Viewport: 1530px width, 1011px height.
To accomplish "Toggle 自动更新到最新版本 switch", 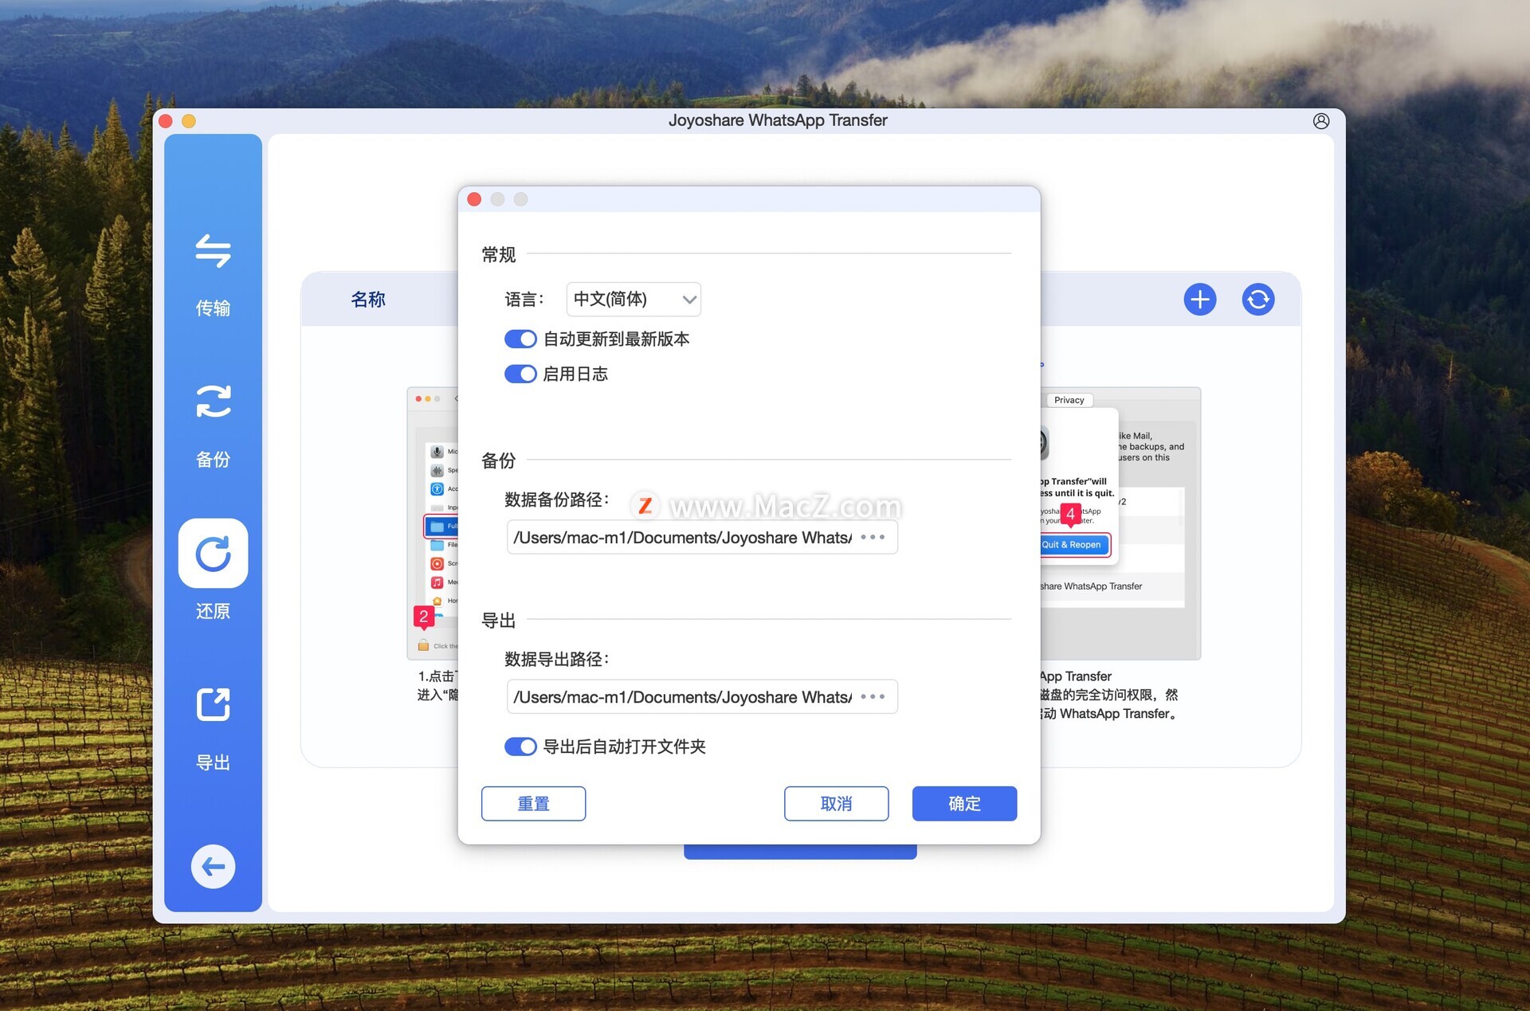I will [x=520, y=339].
